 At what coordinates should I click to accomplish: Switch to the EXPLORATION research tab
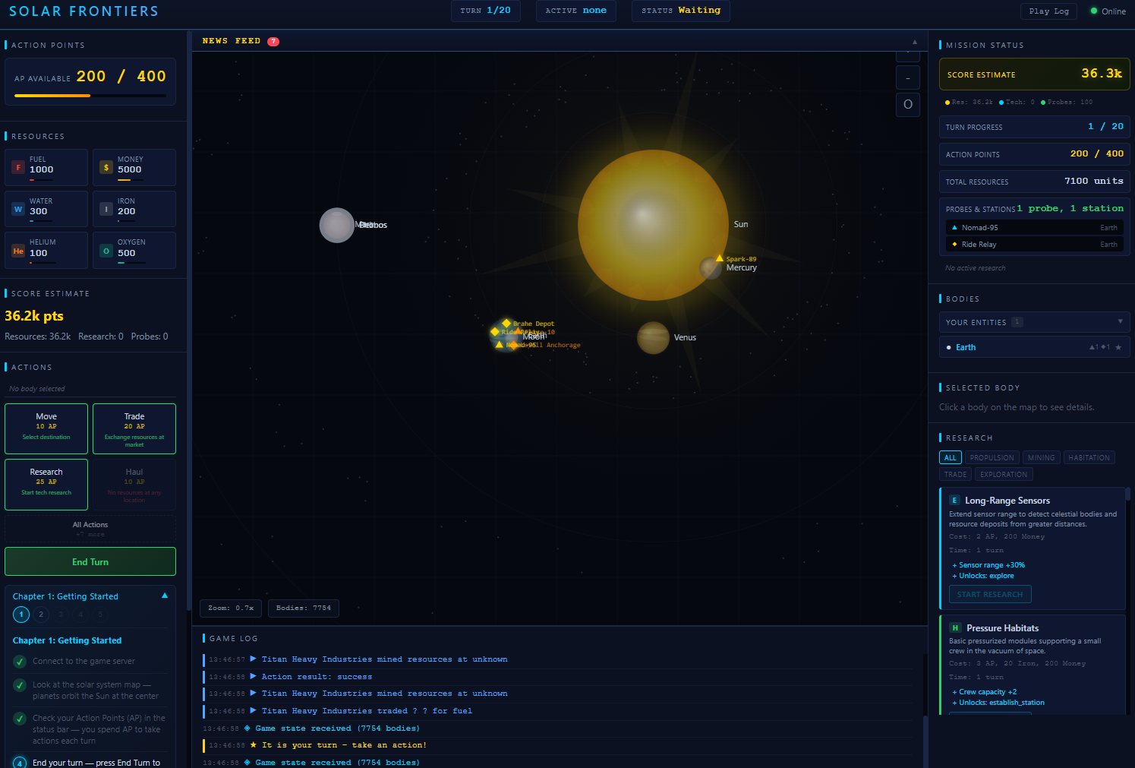point(1003,473)
